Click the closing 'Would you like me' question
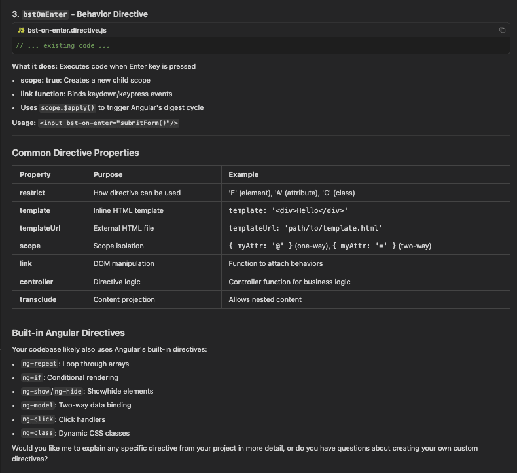The height and width of the screenshot is (473, 517). click(x=245, y=453)
